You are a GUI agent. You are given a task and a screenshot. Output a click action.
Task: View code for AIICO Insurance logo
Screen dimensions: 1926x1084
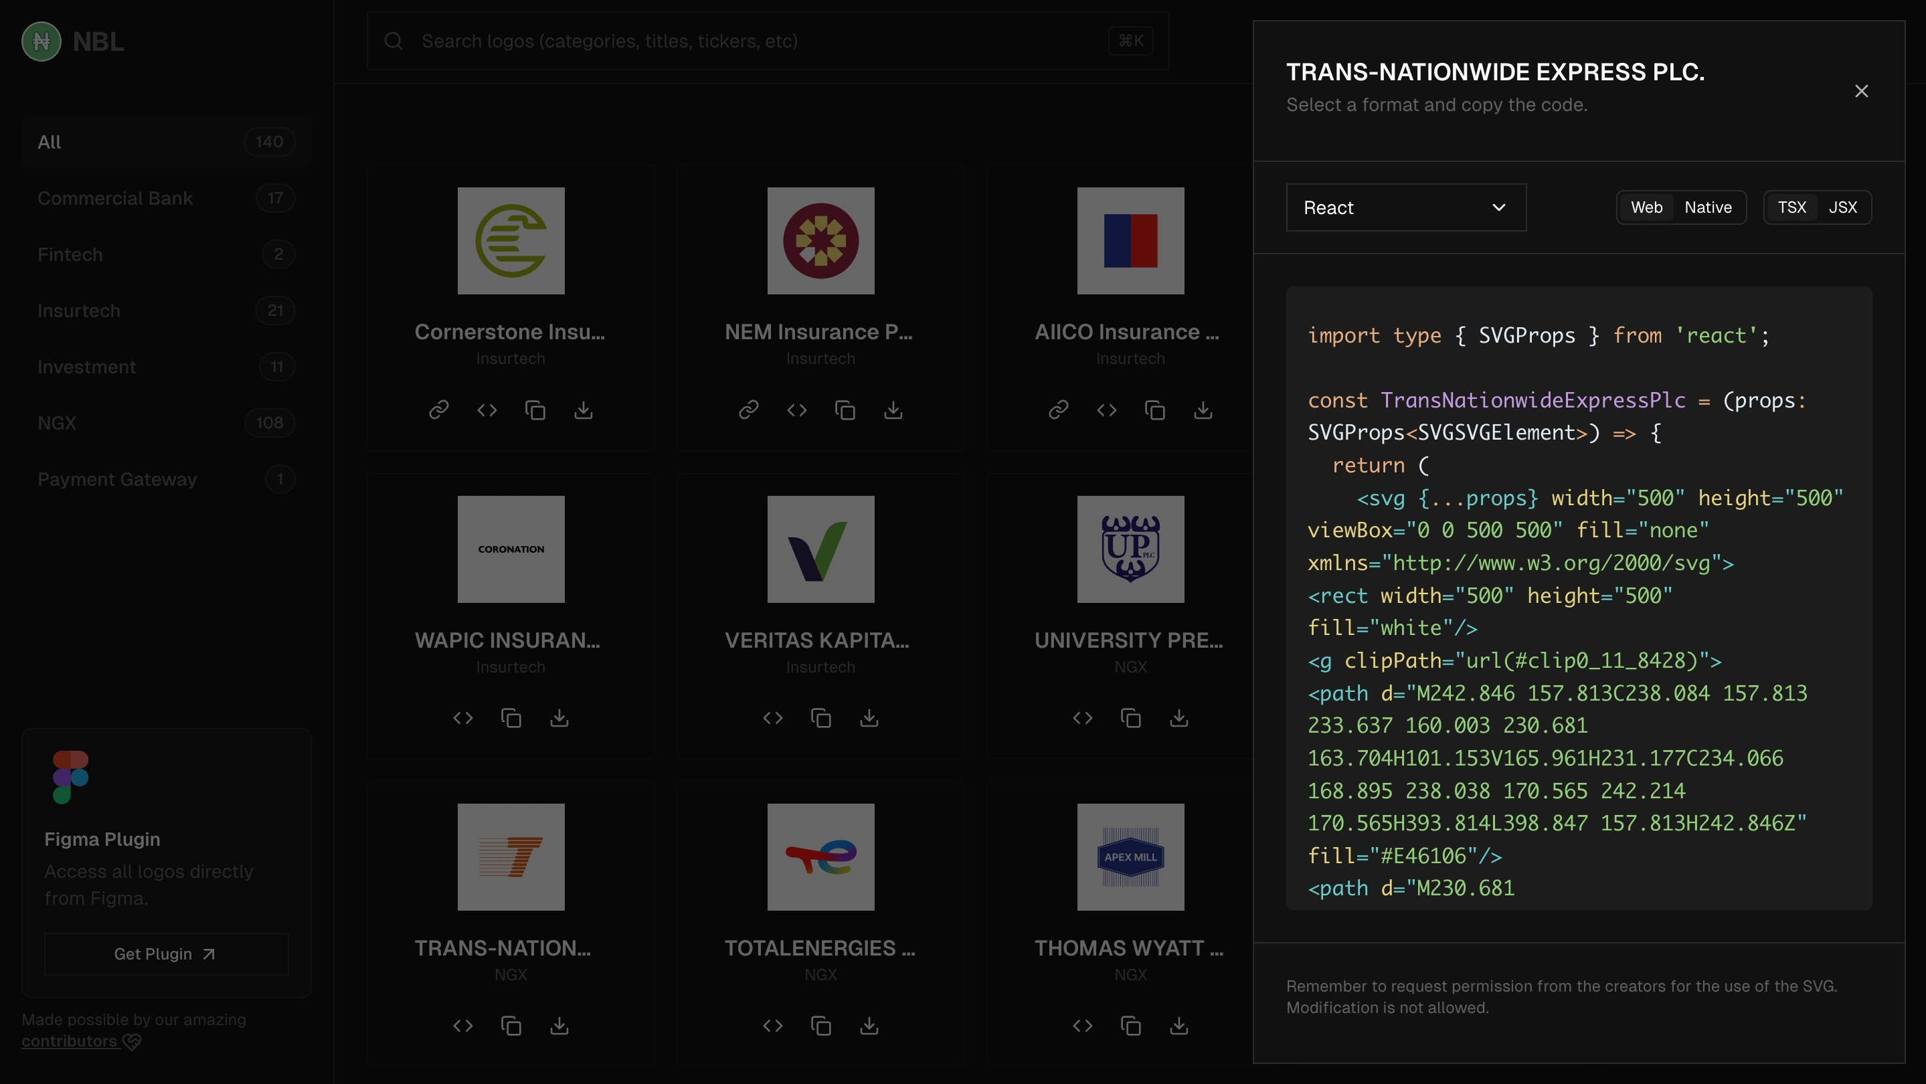(x=1107, y=410)
